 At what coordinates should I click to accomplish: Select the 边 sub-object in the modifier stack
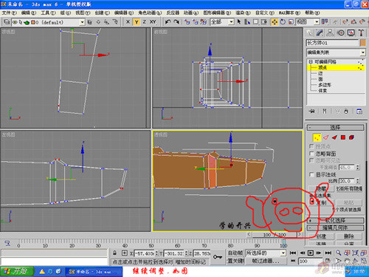coord(320,73)
